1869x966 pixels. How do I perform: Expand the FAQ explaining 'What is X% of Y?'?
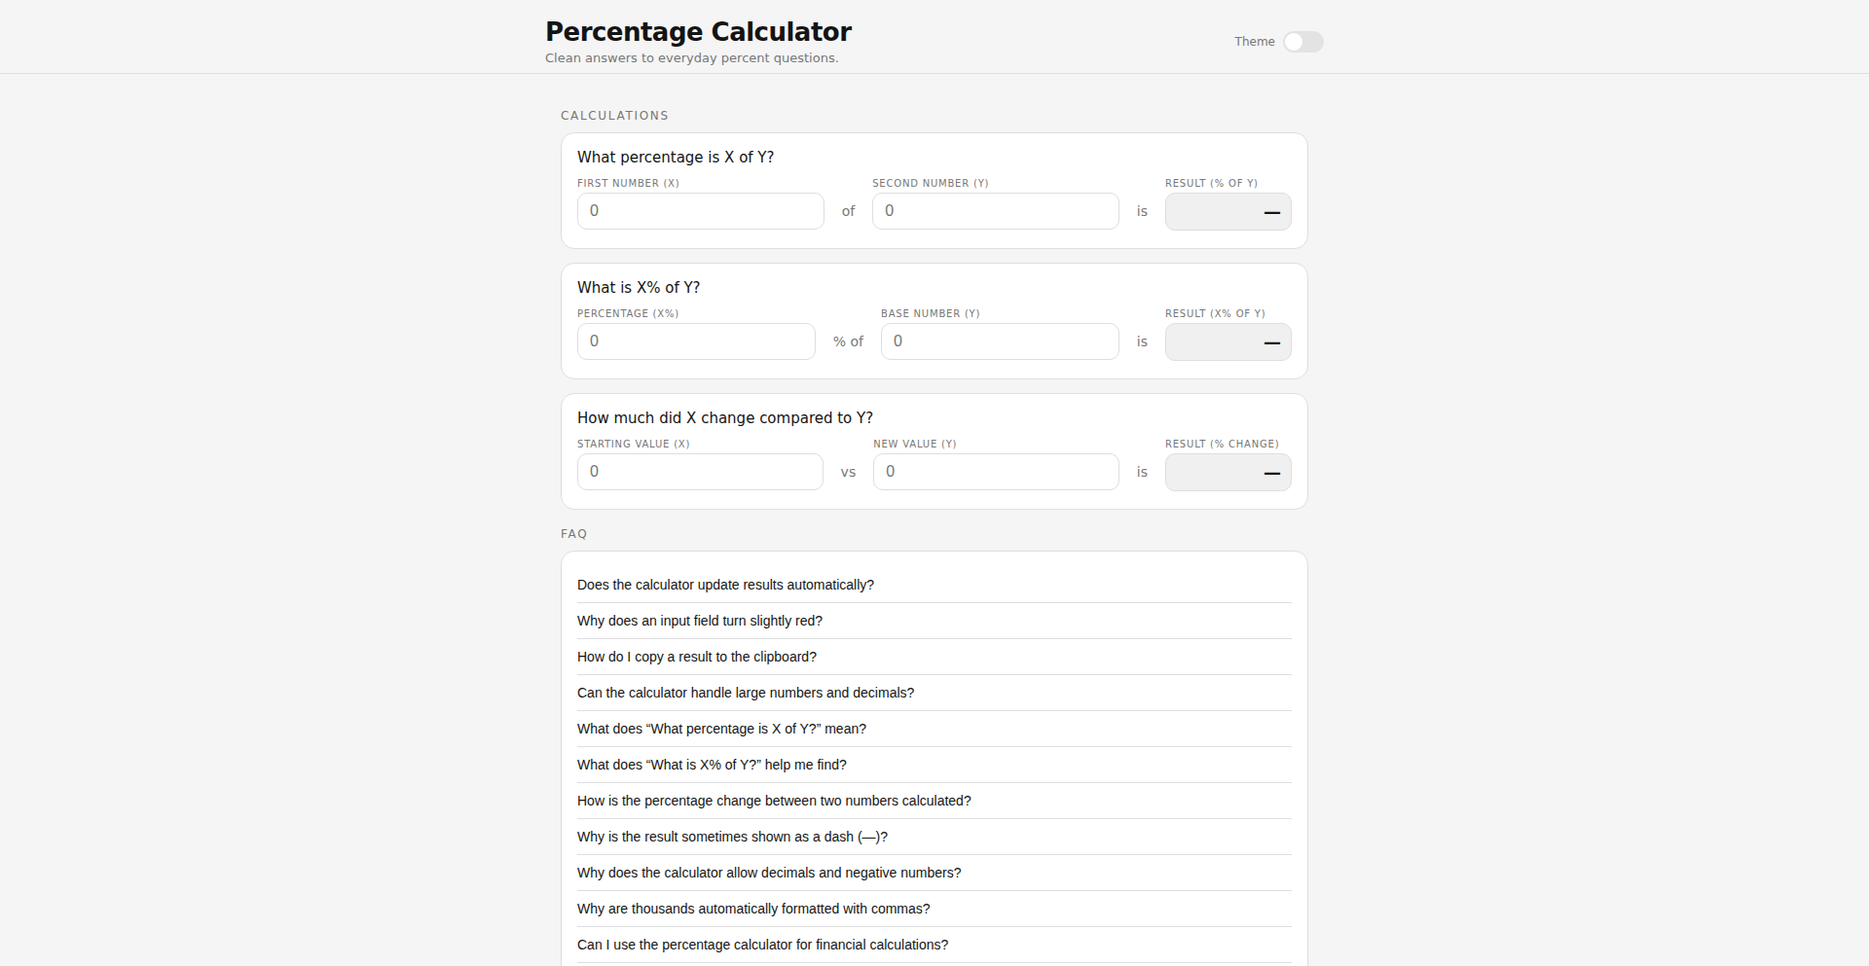click(712, 765)
